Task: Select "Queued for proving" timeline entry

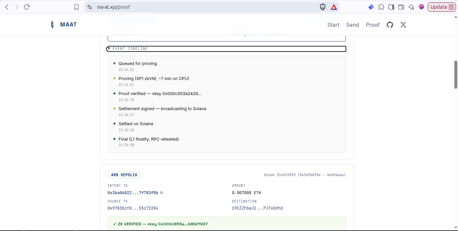Action: coord(138,64)
